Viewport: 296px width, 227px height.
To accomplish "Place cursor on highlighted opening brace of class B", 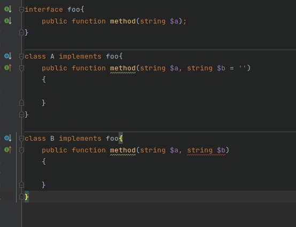I will [x=121, y=139].
